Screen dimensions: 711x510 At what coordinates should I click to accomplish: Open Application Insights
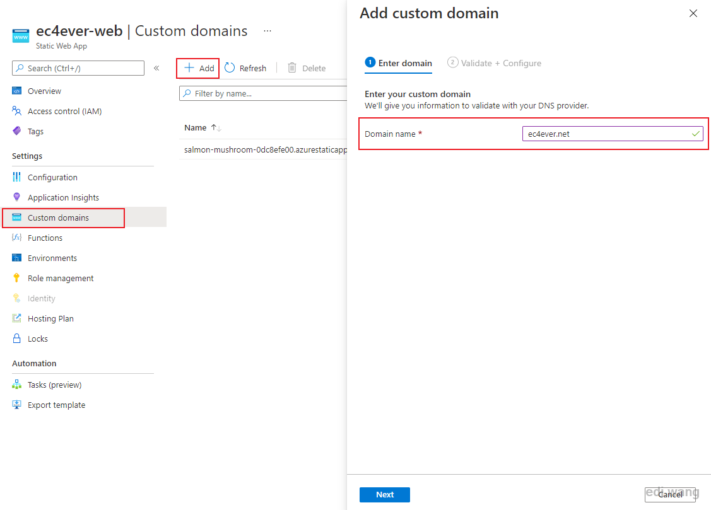click(x=63, y=197)
